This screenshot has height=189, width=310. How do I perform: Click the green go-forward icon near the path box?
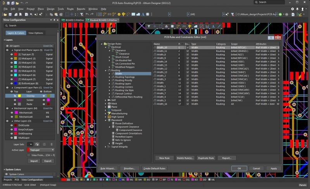[x=280, y=14]
